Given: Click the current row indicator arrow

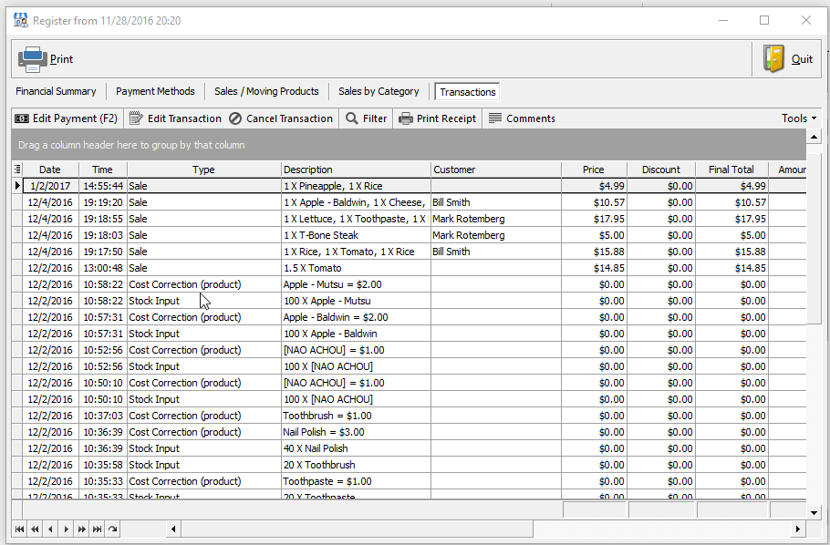Looking at the screenshot, I should point(17,186).
